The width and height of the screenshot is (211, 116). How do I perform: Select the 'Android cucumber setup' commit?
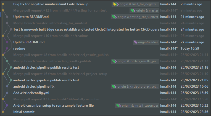[x=53, y=106]
